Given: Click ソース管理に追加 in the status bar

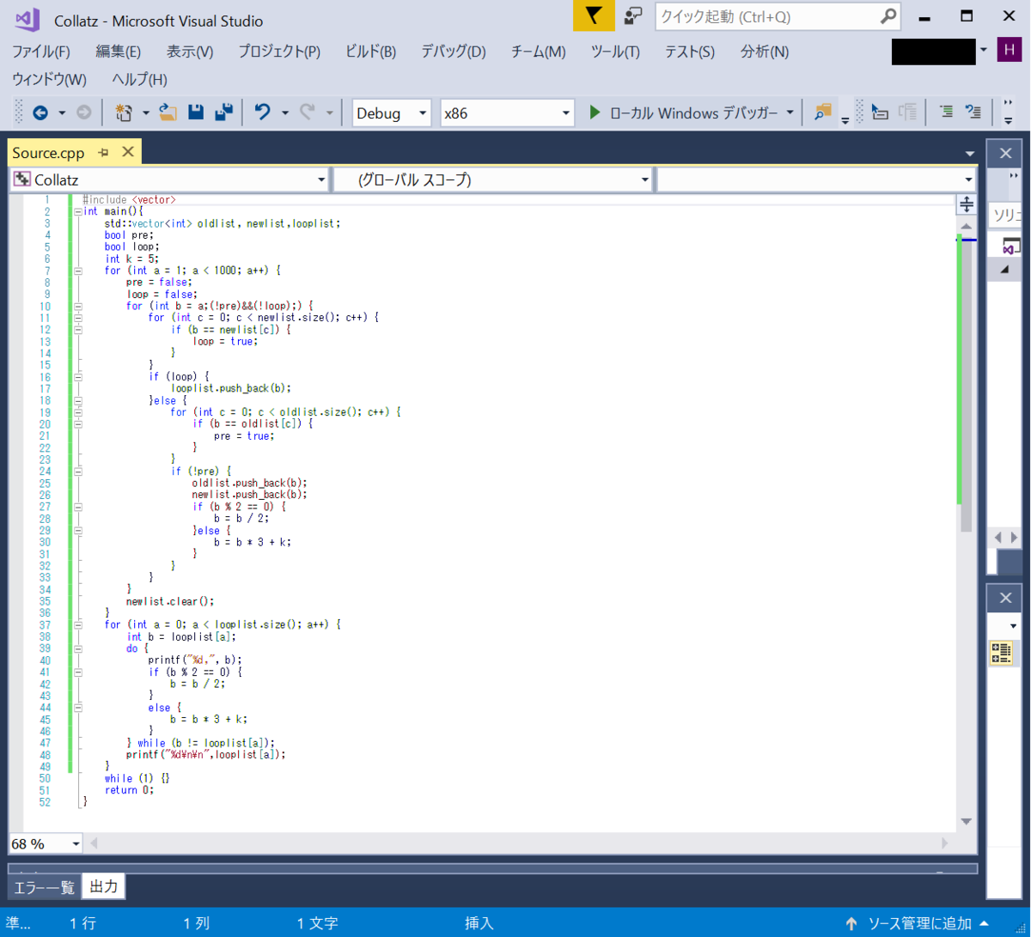Looking at the screenshot, I should pos(918,923).
